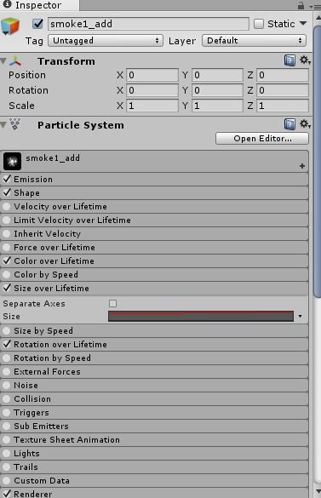Expand the Emission module header
Viewport: 321px width, 498px height.
[x=154, y=180]
